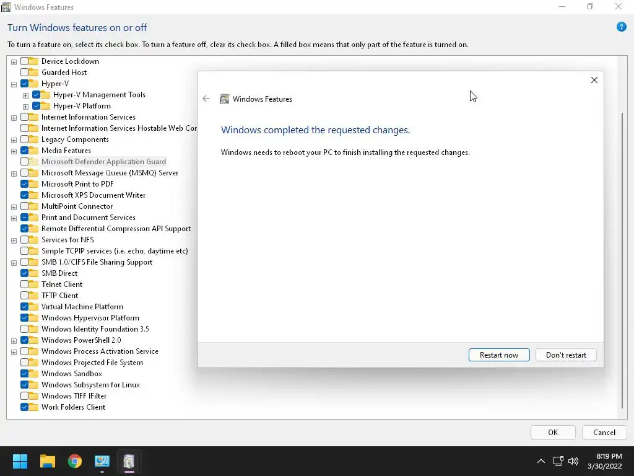This screenshot has height=476, width=634.
Task: Expand the Device Lockdown node
Action: pyautogui.click(x=14, y=62)
